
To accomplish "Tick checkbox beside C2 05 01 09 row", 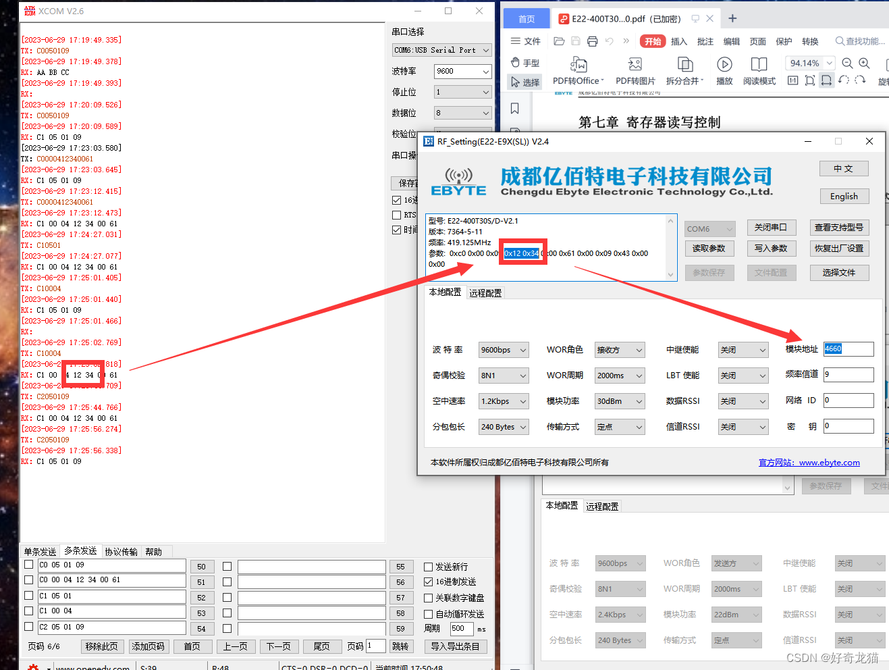I will pyautogui.click(x=28, y=627).
